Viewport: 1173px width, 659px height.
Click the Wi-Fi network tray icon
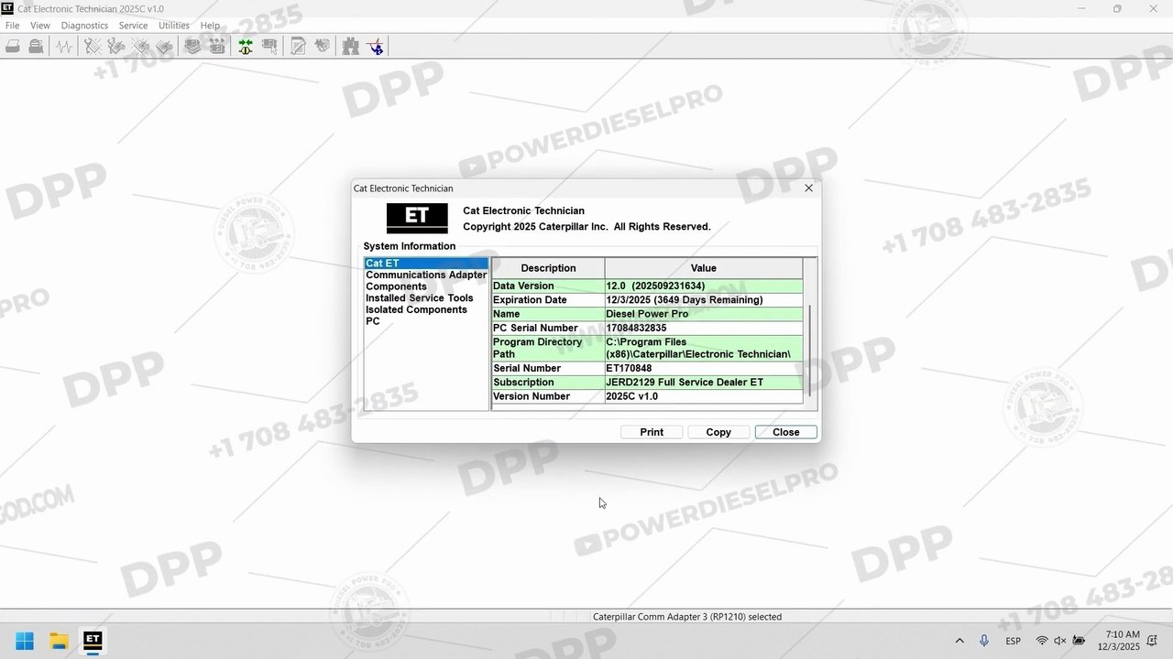pos(1042,641)
